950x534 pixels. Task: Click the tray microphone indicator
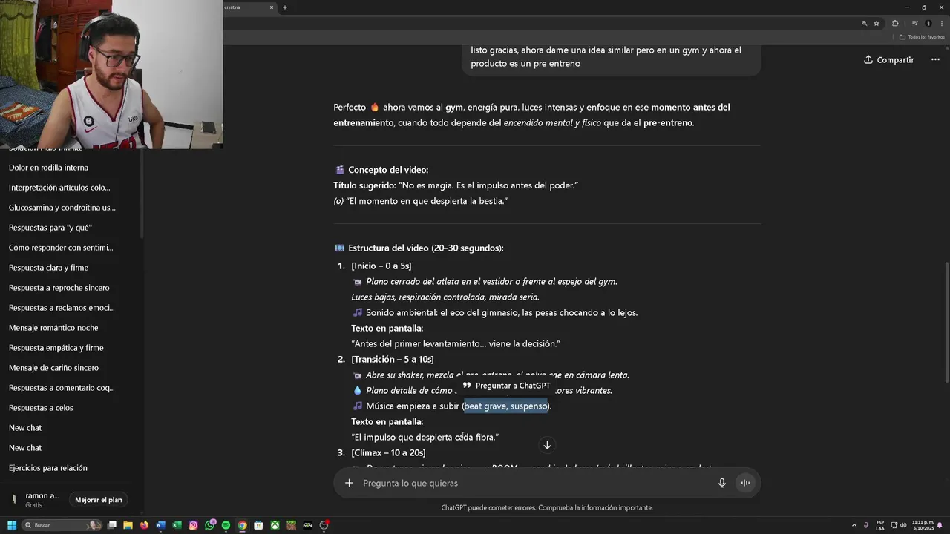(866, 525)
